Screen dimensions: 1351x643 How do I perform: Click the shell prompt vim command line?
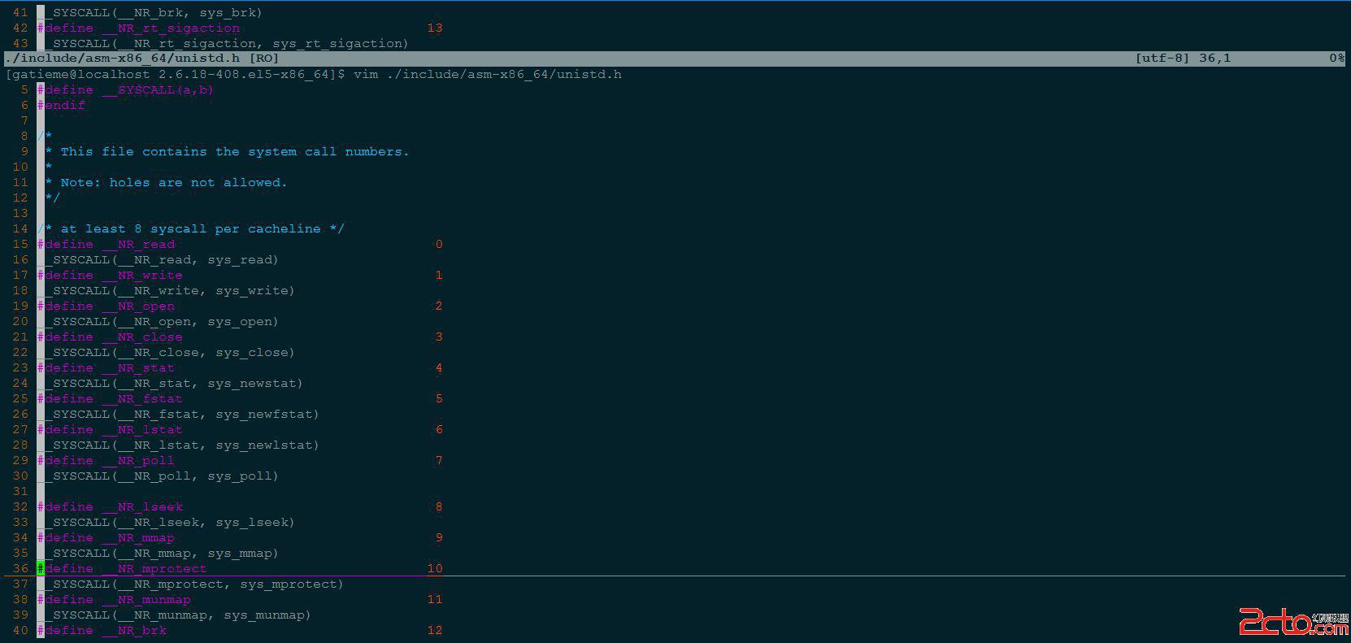coord(313,74)
